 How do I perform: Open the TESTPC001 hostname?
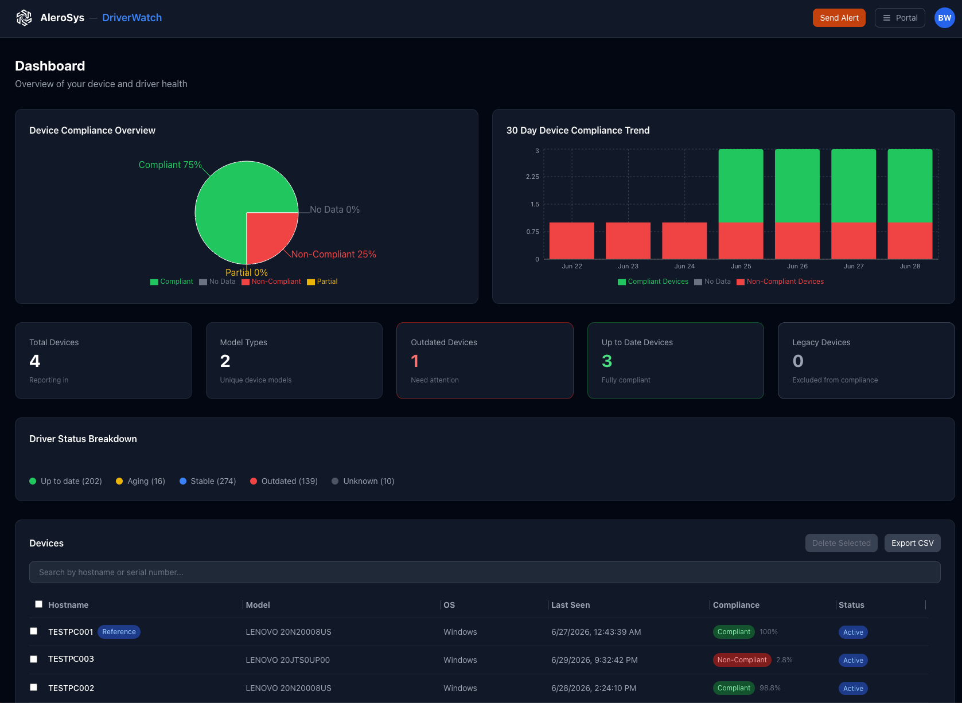71,632
